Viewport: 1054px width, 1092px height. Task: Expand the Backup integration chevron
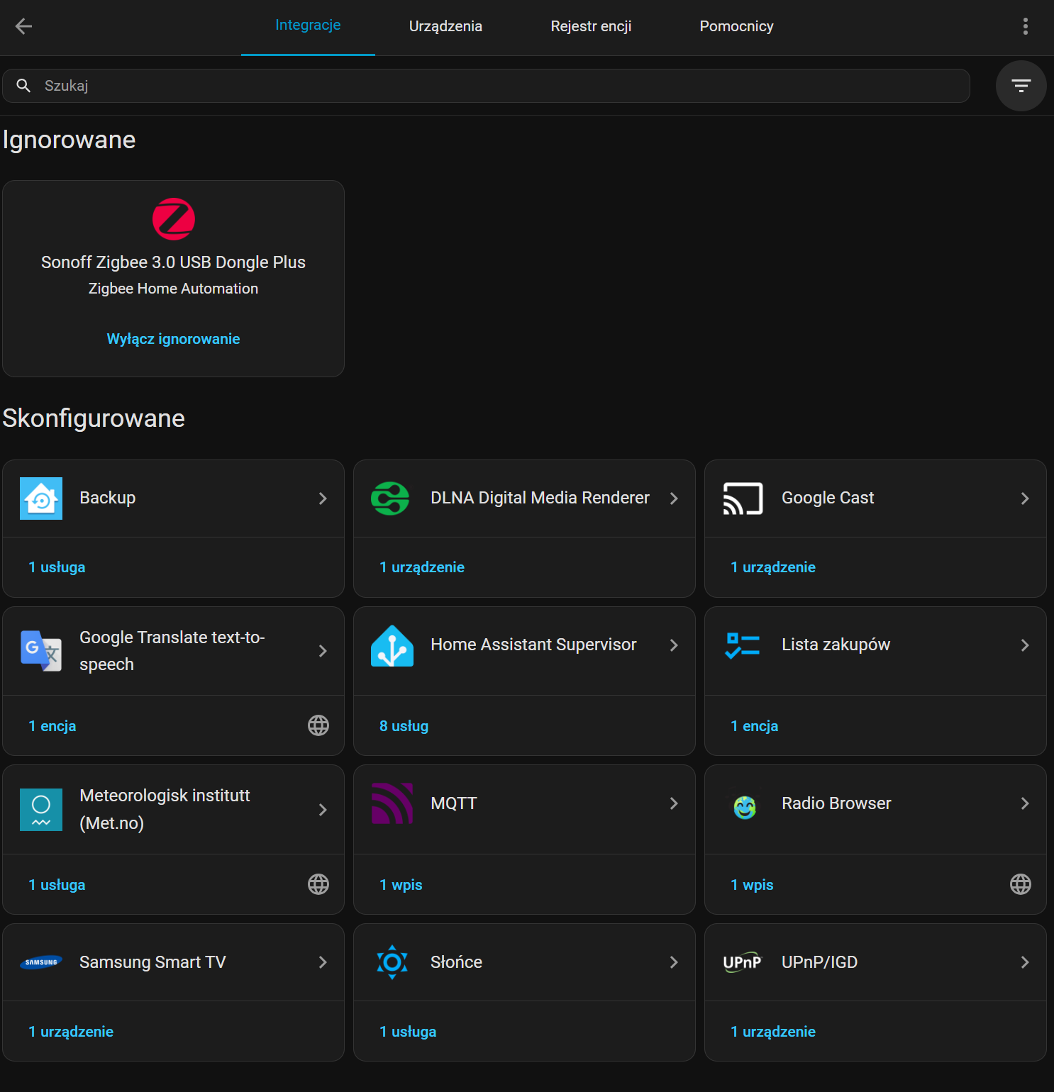point(323,498)
